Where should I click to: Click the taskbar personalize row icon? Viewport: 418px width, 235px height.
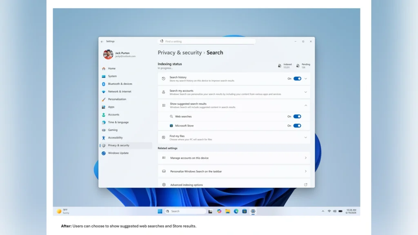pyautogui.click(x=164, y=171)
